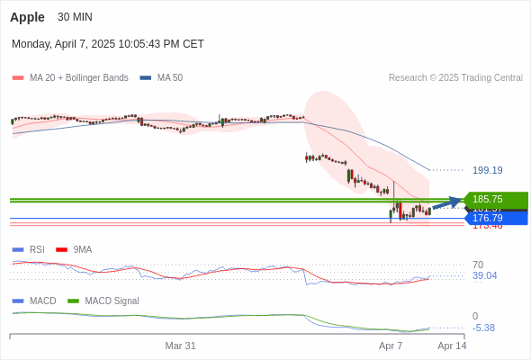Click the blue MA 50 legend swatch
This screenshot has height=360, width=531.
(146, 78)
